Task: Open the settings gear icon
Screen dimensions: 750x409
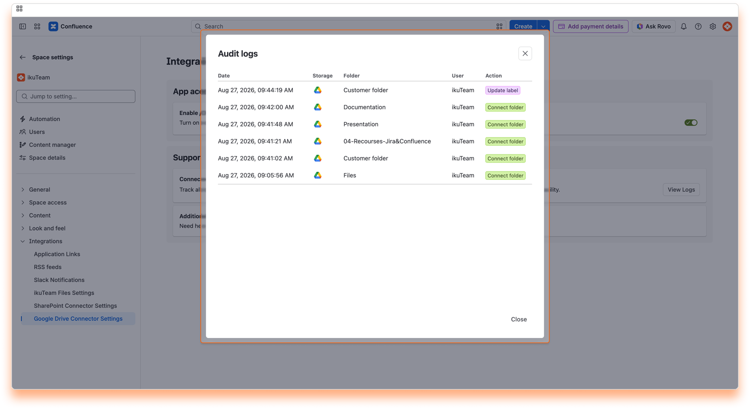Action: 712,27
